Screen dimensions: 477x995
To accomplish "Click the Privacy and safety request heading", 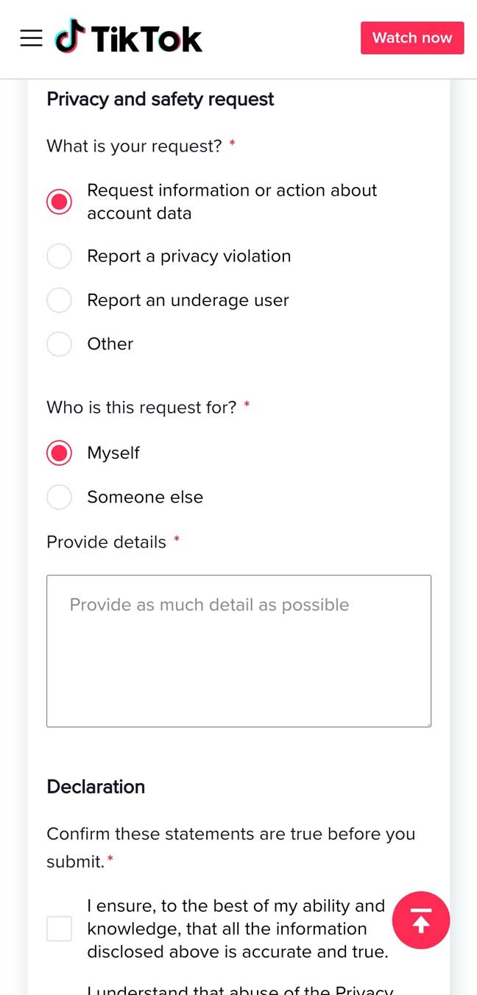I will tap(160, 99).
